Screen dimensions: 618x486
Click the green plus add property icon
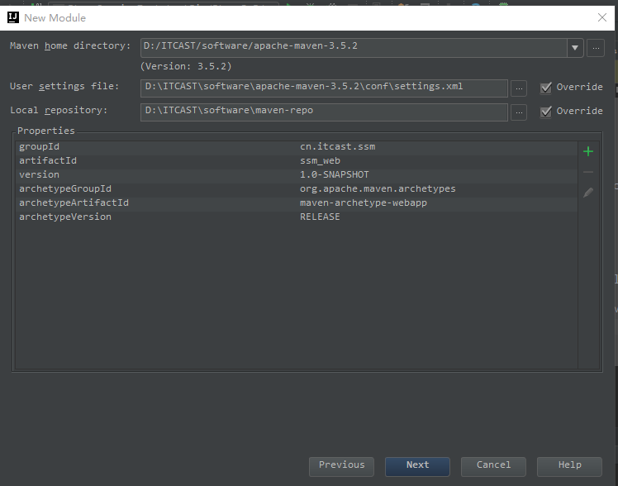[x=588, y=151]
